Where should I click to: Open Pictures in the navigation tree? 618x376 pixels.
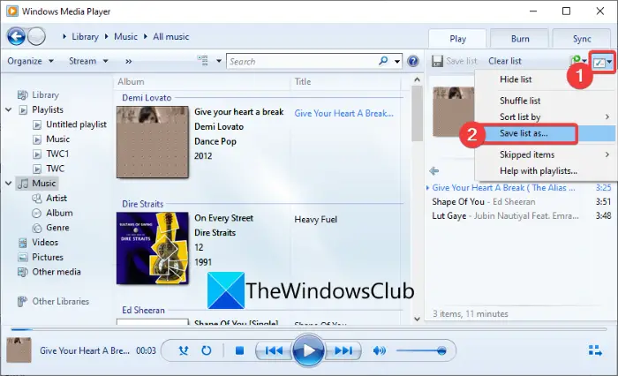(48, 258)
